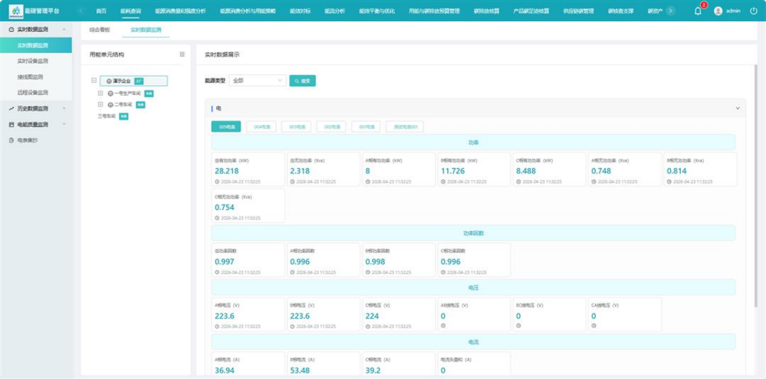Open 能效对标 in top navigation

click(x=300, y=11)
